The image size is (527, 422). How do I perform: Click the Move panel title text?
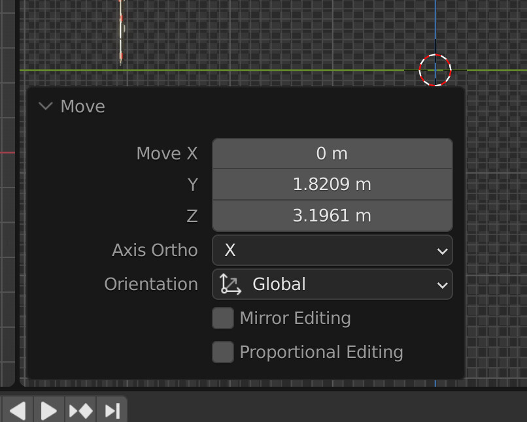tap(81, 106)
